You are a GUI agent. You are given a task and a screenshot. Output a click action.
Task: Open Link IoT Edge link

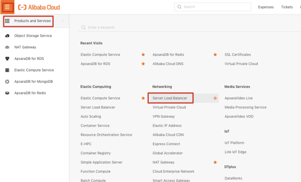point(235,152)
